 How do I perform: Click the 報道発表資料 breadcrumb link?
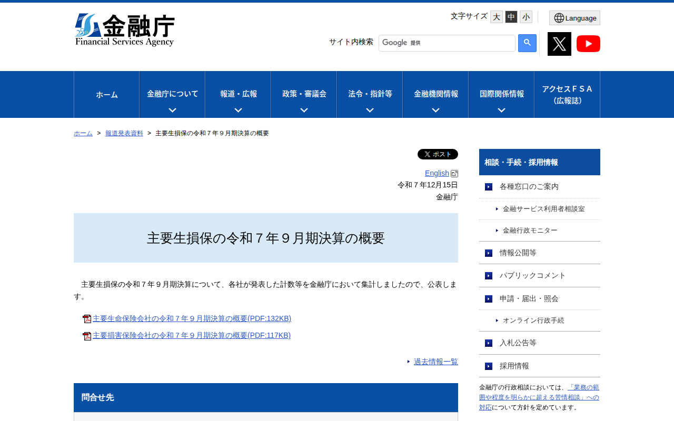124,133
